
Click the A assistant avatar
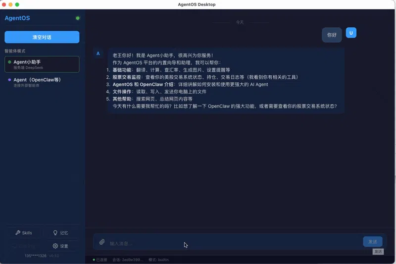click(98, 53)
